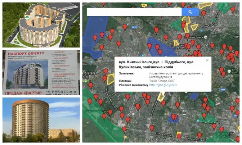Select the pin touching the Скнилівський парк label end
The width and height of the screenshot is (242, 145).
click(x=110, y=113)
